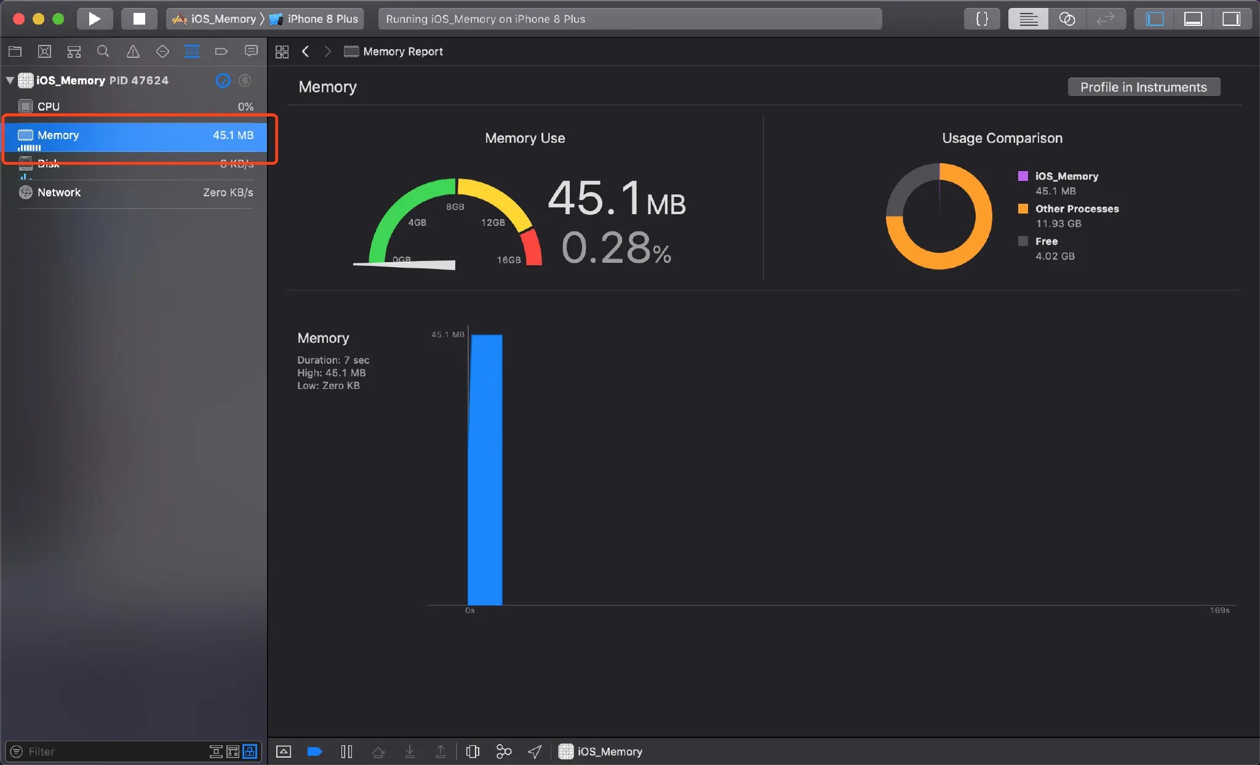Toggle the bottom debug area panel

(x=1193, y=19)
